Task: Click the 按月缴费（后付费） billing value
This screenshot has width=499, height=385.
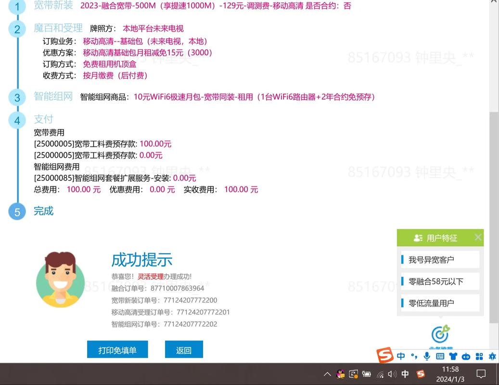Action: click(115, 76)
